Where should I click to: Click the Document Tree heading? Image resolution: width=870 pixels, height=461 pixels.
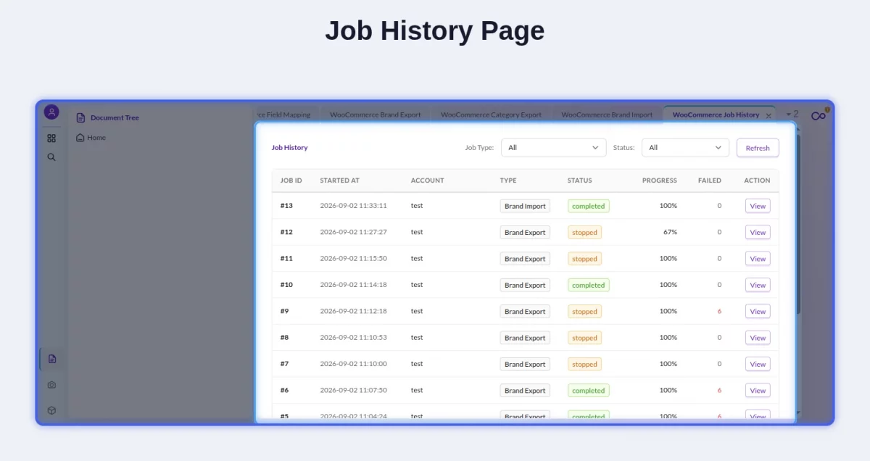pyautogui.click(x=115, y=117)
